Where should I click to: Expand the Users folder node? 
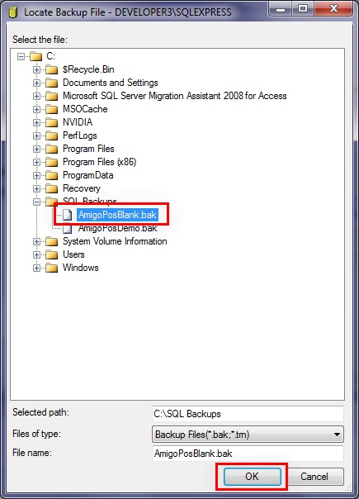36,254
